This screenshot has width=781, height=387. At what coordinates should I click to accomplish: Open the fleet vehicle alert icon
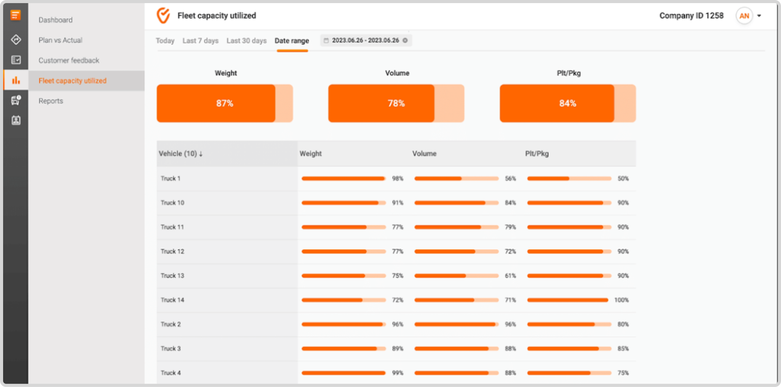pos(16,100)
